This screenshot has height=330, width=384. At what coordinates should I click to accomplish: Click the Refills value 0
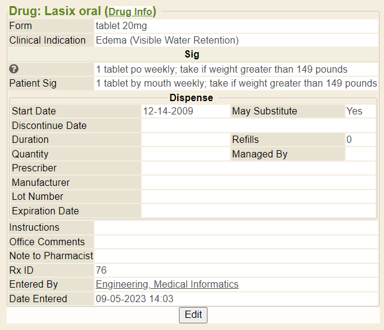pos(349,140)
